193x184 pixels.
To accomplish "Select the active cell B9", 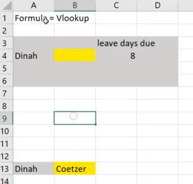I will tap(75, 118).
